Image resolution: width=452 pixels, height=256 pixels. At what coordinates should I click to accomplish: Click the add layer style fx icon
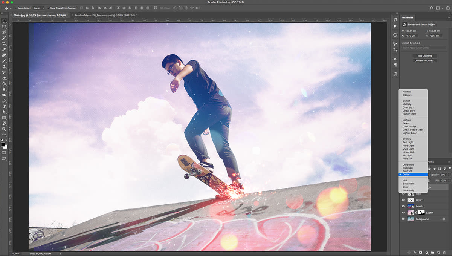(415, 252)
